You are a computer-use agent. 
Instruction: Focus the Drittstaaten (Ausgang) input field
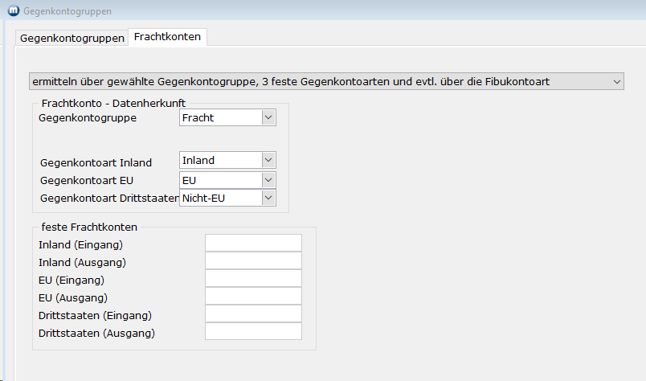pos(253,332)
